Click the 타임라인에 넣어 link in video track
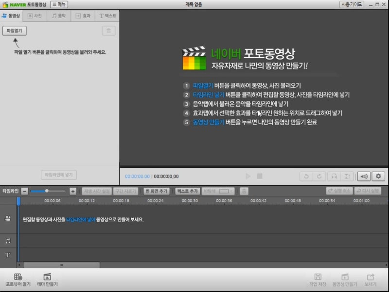Screen dimensions: 389x292 81,220
